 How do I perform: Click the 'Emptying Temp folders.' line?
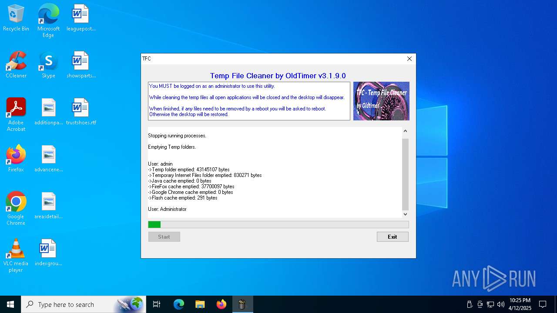(172, 147)
